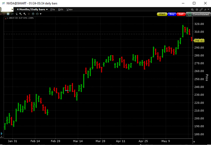Click the Jan 31 date label
This screenshot has width=211, height=145.
[13, 141]
